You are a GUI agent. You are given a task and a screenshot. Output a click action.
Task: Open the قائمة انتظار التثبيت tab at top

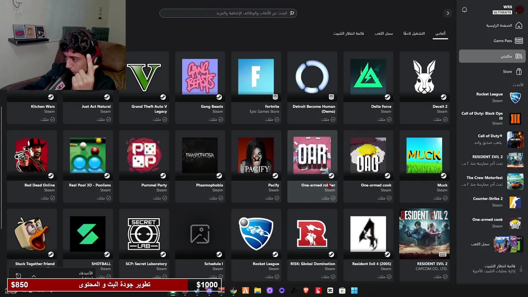click(x=349, y=33)
